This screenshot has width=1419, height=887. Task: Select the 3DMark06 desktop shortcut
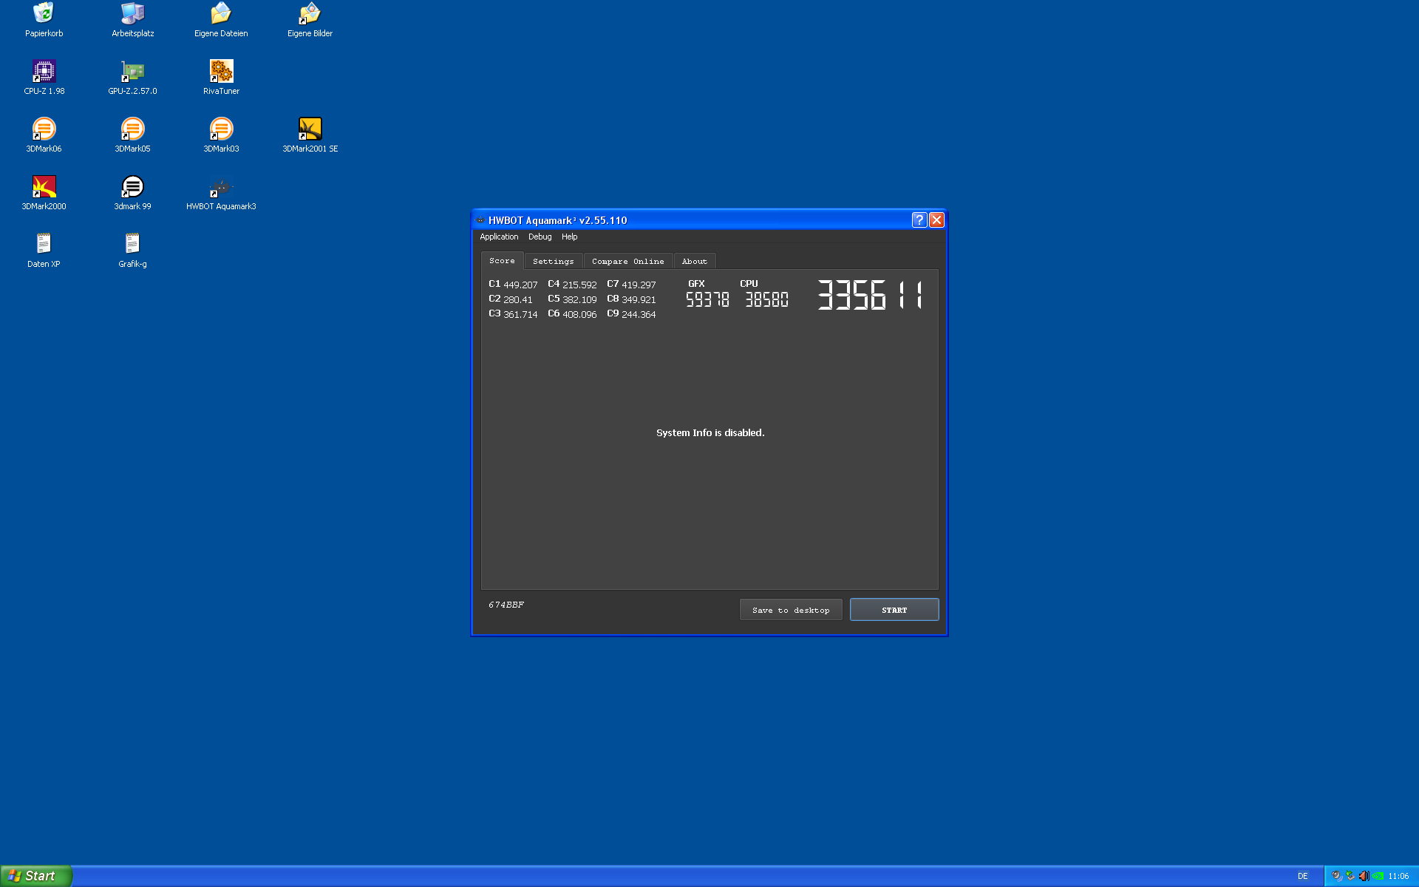pos(44,135)
